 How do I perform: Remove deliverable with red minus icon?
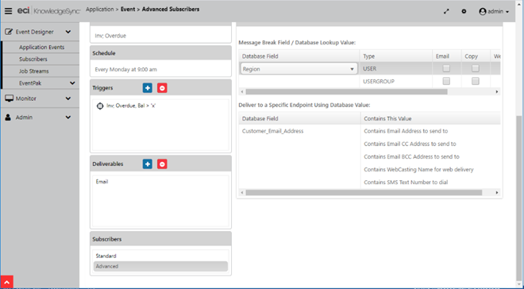tap(162, 164)
